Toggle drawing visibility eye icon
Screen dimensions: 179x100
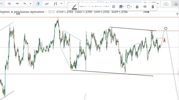point(145,7)
